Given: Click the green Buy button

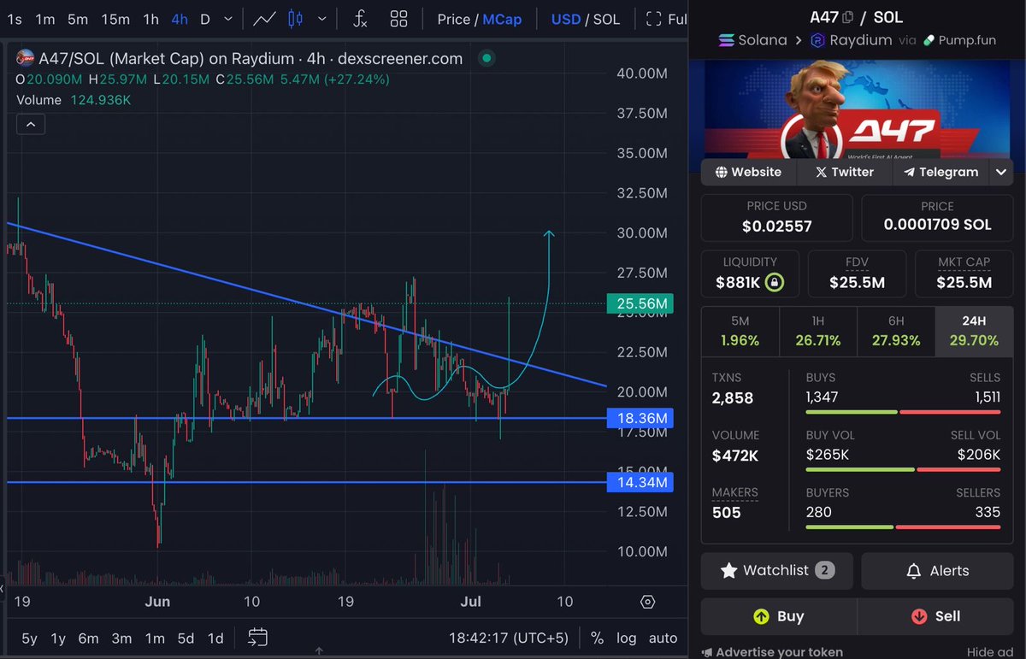Looking at the screenshot, I should 777,616.
